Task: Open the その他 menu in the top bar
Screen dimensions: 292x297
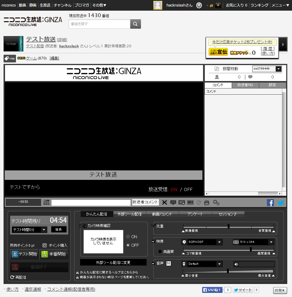Action: point(99,5)
